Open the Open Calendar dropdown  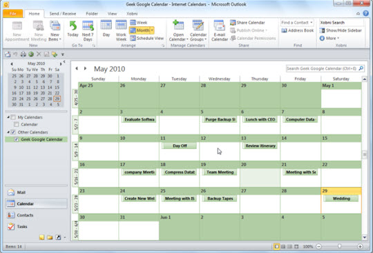[x=178, y=37]
